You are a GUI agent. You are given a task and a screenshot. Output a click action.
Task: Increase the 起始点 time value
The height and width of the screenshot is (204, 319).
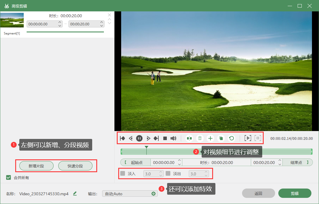pos(179,161)
